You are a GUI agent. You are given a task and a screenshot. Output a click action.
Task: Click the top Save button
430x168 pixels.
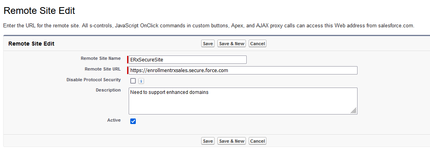click(x=207, y=44)
